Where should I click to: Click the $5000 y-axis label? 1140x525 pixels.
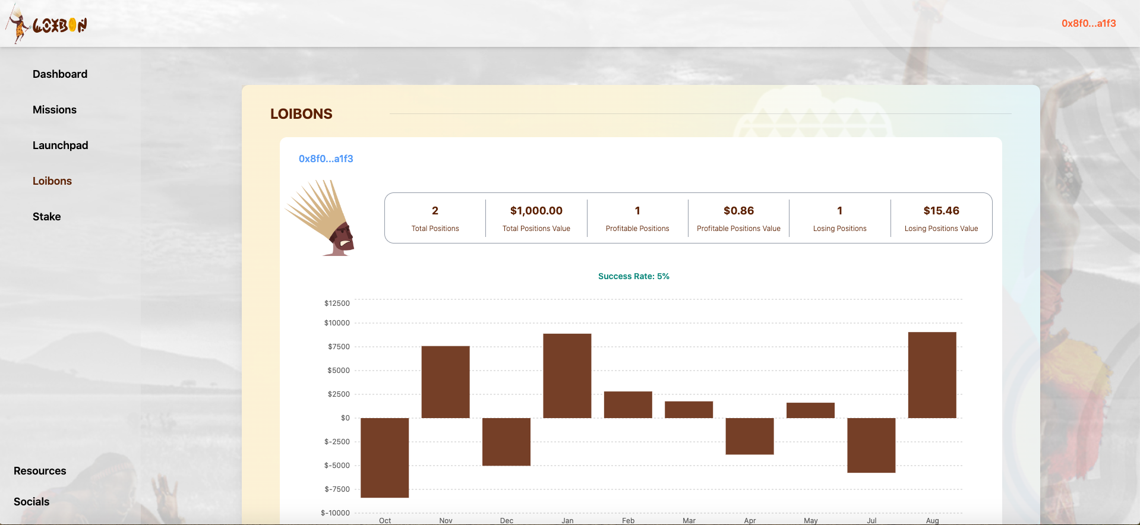(339, 371)
